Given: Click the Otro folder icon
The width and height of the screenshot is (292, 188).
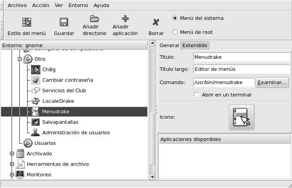Looking at the screenshot, I should click(x=28, y=59).
